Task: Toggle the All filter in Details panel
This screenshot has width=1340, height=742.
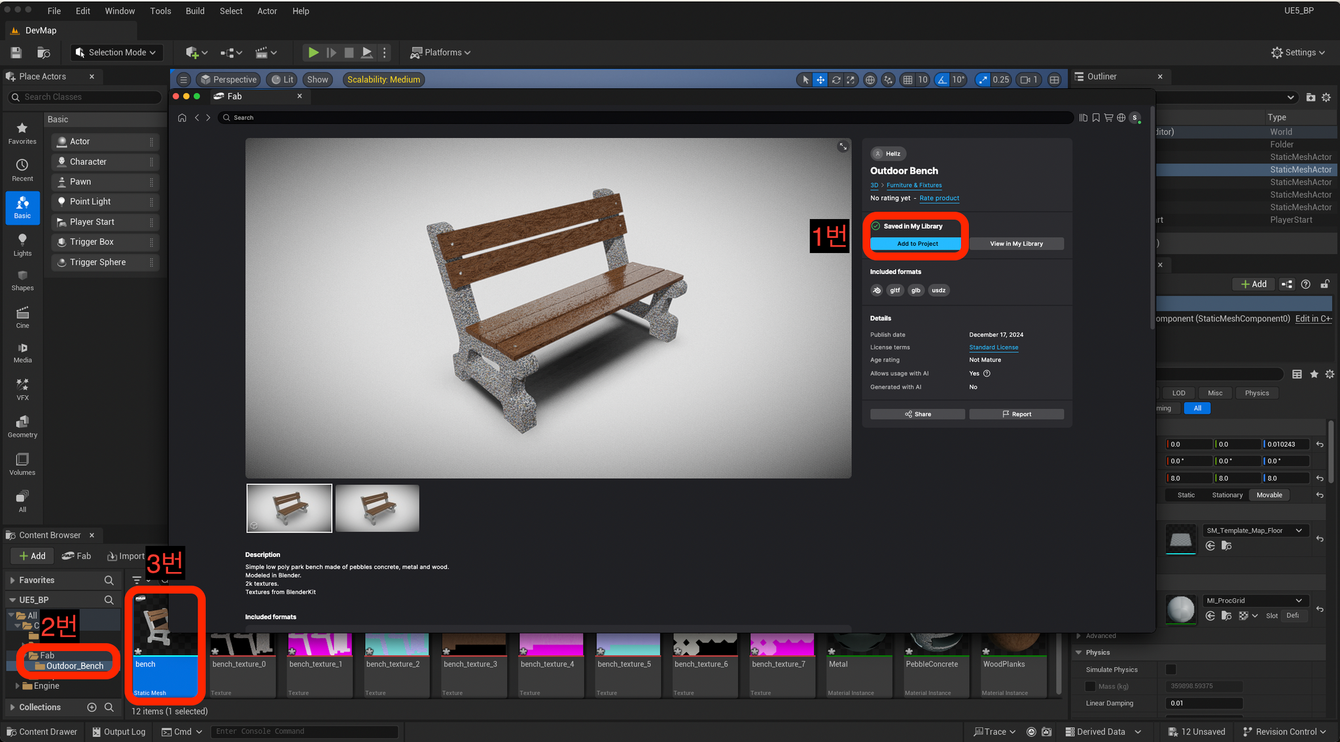Action: tap(1197, 408)
